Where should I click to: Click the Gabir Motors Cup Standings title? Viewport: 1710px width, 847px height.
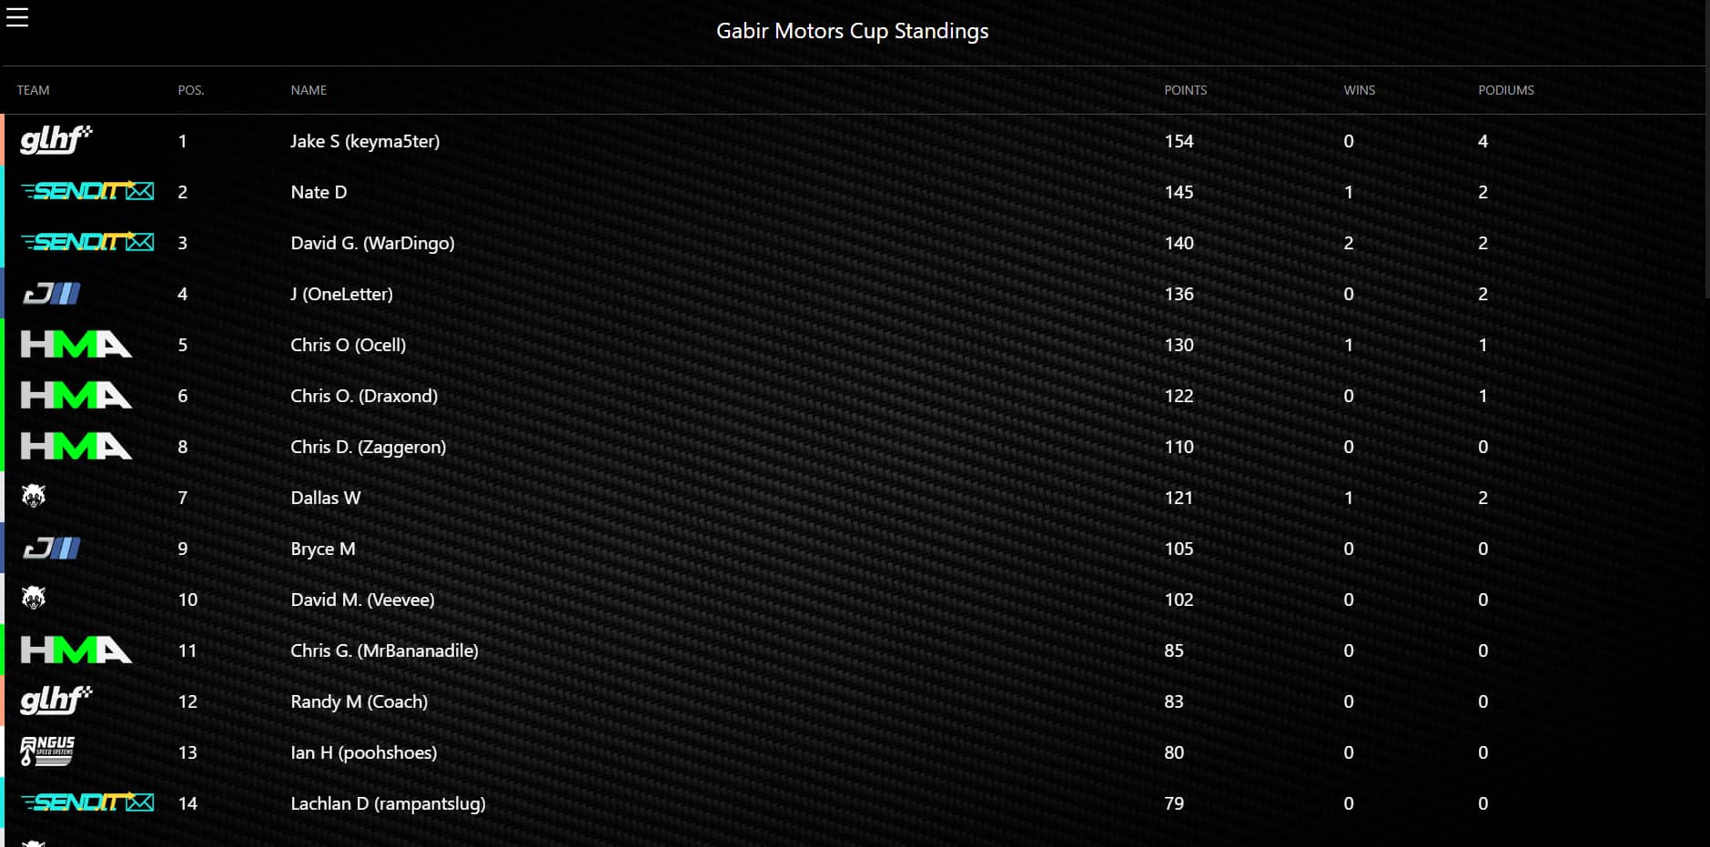pos(852,30)
